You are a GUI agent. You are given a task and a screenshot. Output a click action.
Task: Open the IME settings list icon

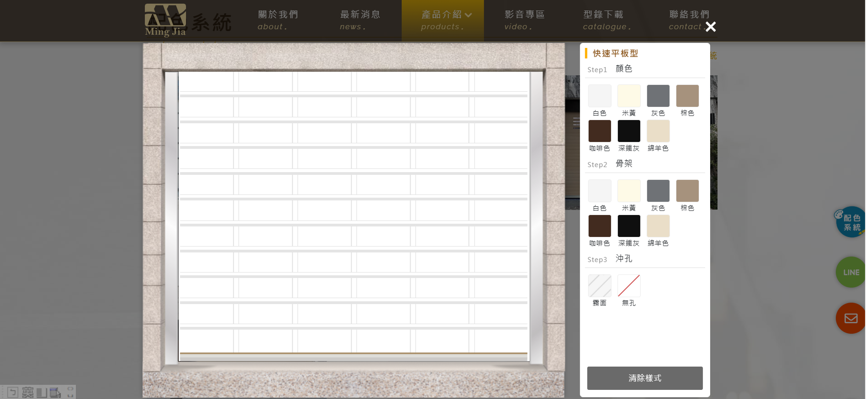pos(55,392)
